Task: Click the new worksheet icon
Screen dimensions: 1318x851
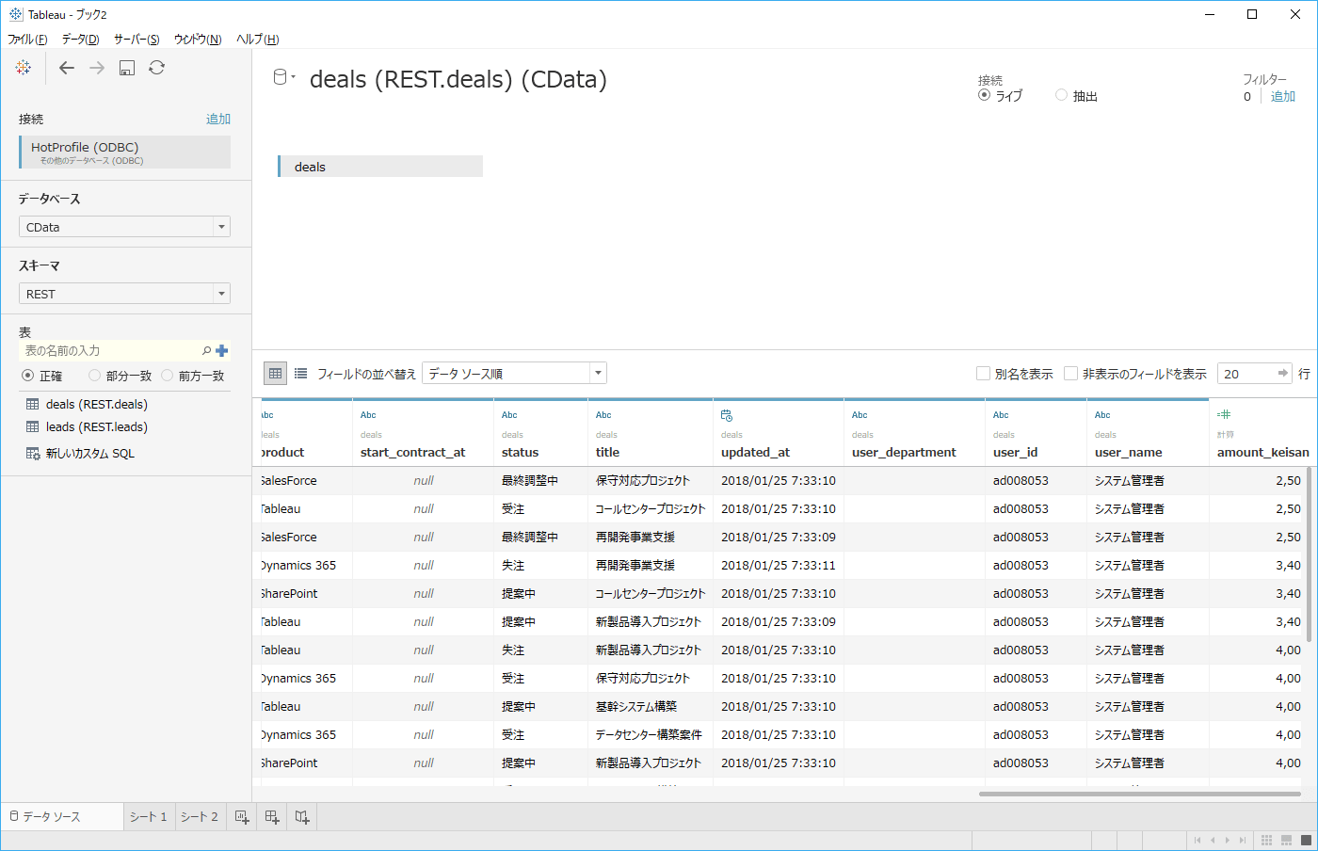Action: coord(242,817)
